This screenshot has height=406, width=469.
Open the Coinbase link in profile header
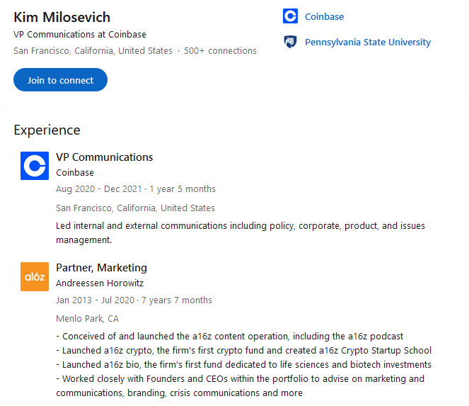click(324, 16)
